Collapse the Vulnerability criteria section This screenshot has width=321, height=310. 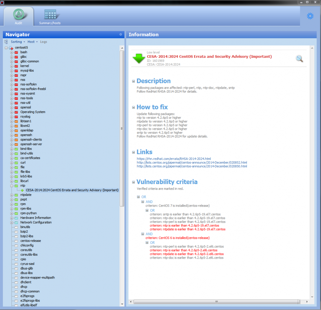(x=134, y=182)
